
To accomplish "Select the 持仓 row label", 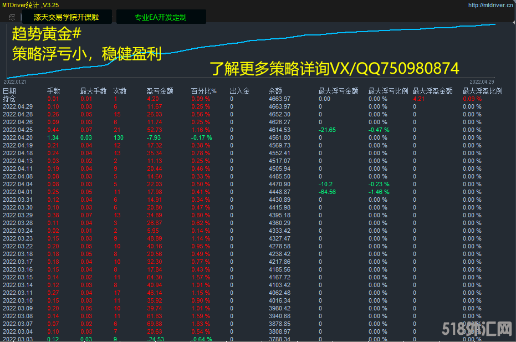I will pyautogui.click(x=9, y=99).
